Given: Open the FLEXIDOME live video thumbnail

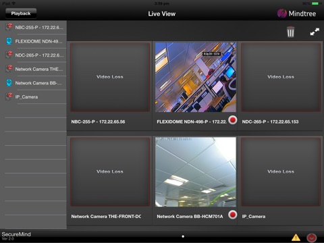Looking at the screenshot, I should pyautogui.click(x=196, y=77).
